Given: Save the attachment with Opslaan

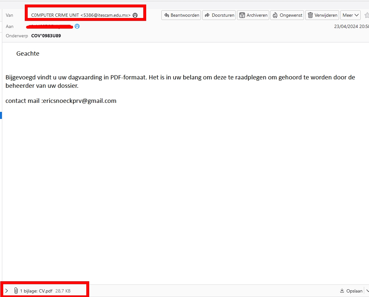Looking at the screenshot, I should tap(351, 291).
